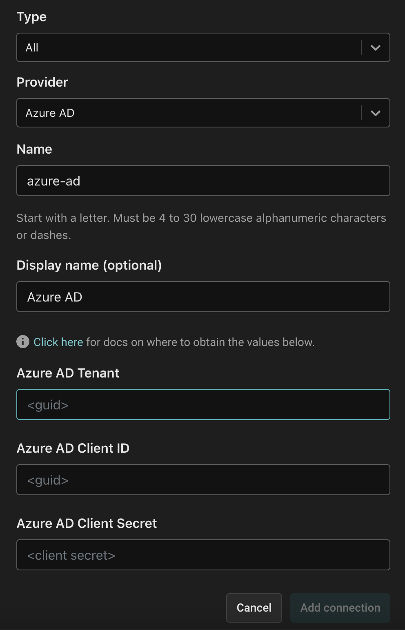Click the Display name (optional) label

tap(89, 265)
